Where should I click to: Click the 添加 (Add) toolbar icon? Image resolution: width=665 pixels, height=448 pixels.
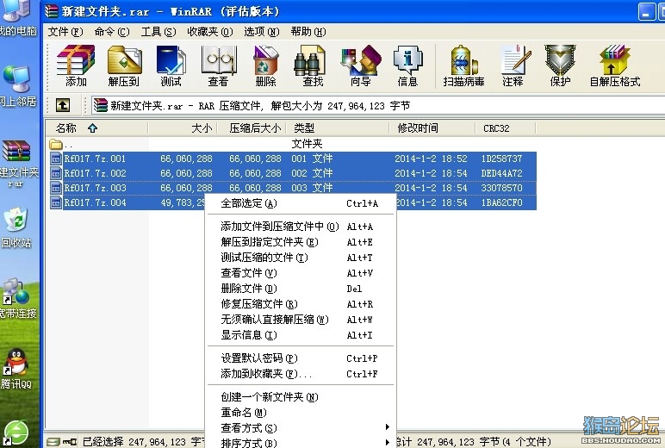pos(76,65)
